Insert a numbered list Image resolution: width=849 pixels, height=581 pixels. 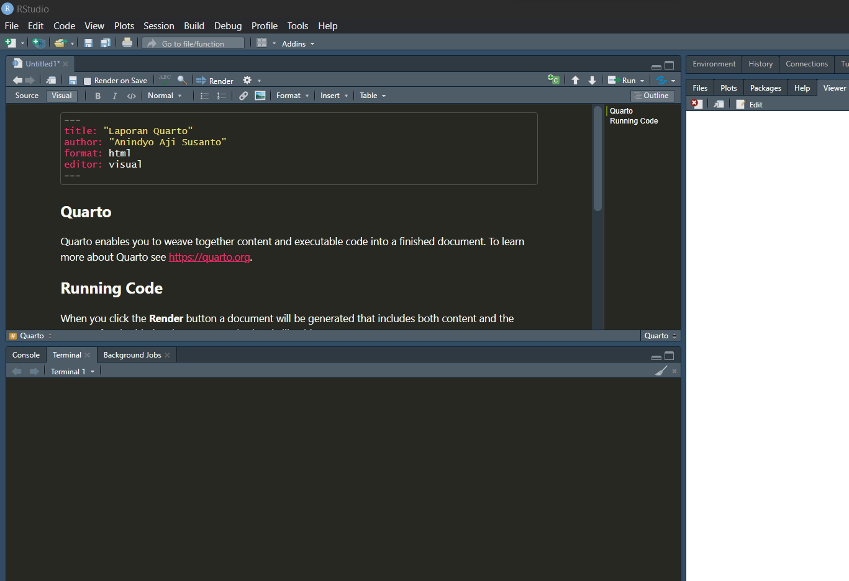click(221, 96)
